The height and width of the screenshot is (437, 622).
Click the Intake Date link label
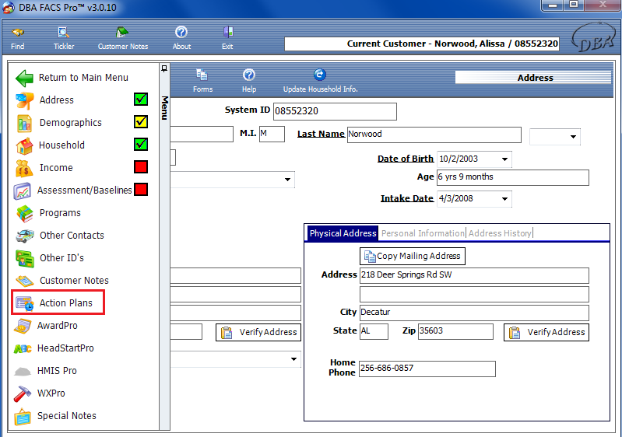[407, 198]
